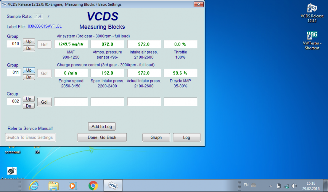Open File Explorer in taskbar

click(54, 186)
